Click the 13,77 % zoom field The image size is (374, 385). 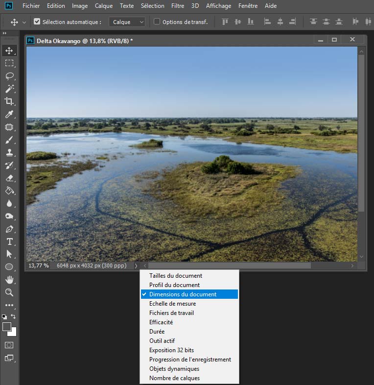point(39,265)
